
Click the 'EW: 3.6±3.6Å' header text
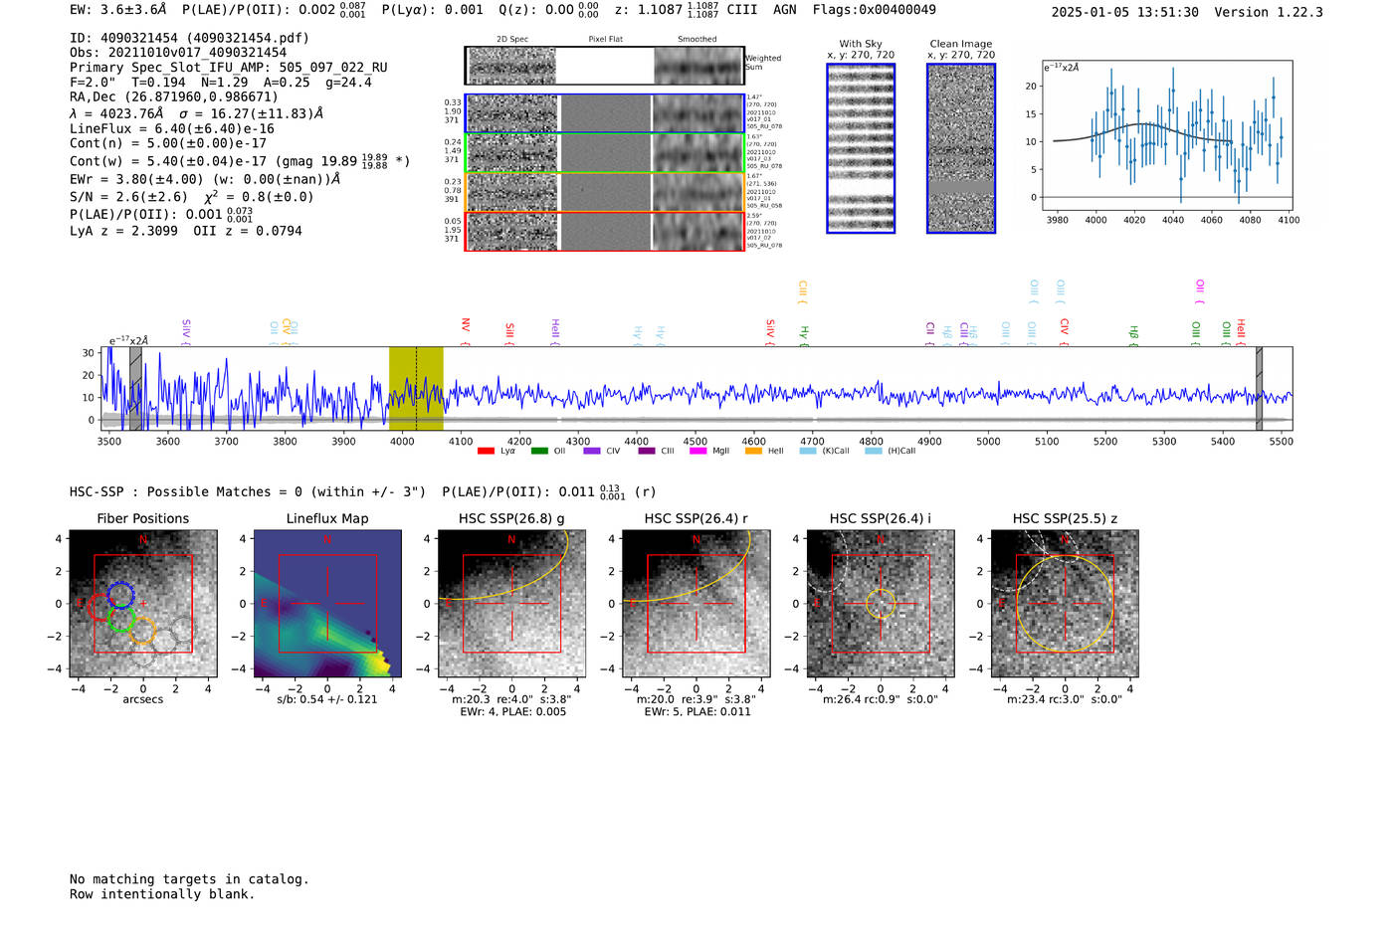118,10
